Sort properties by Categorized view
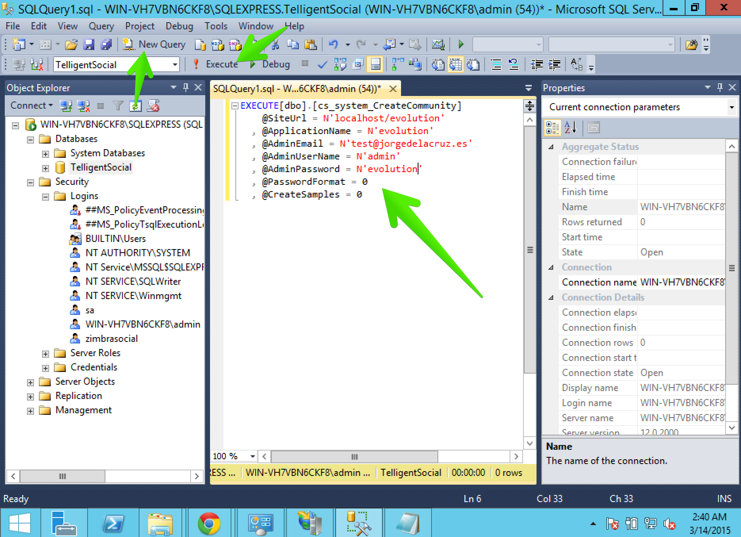 click(552, 128)
